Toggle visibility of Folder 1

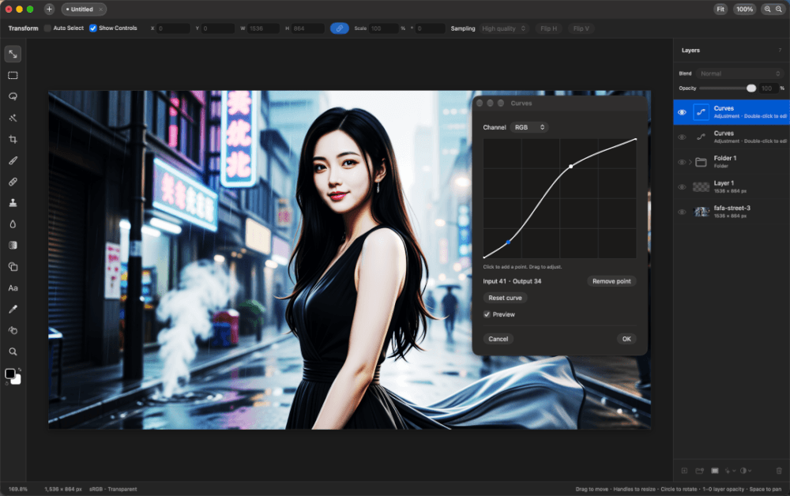pos(682,162)
